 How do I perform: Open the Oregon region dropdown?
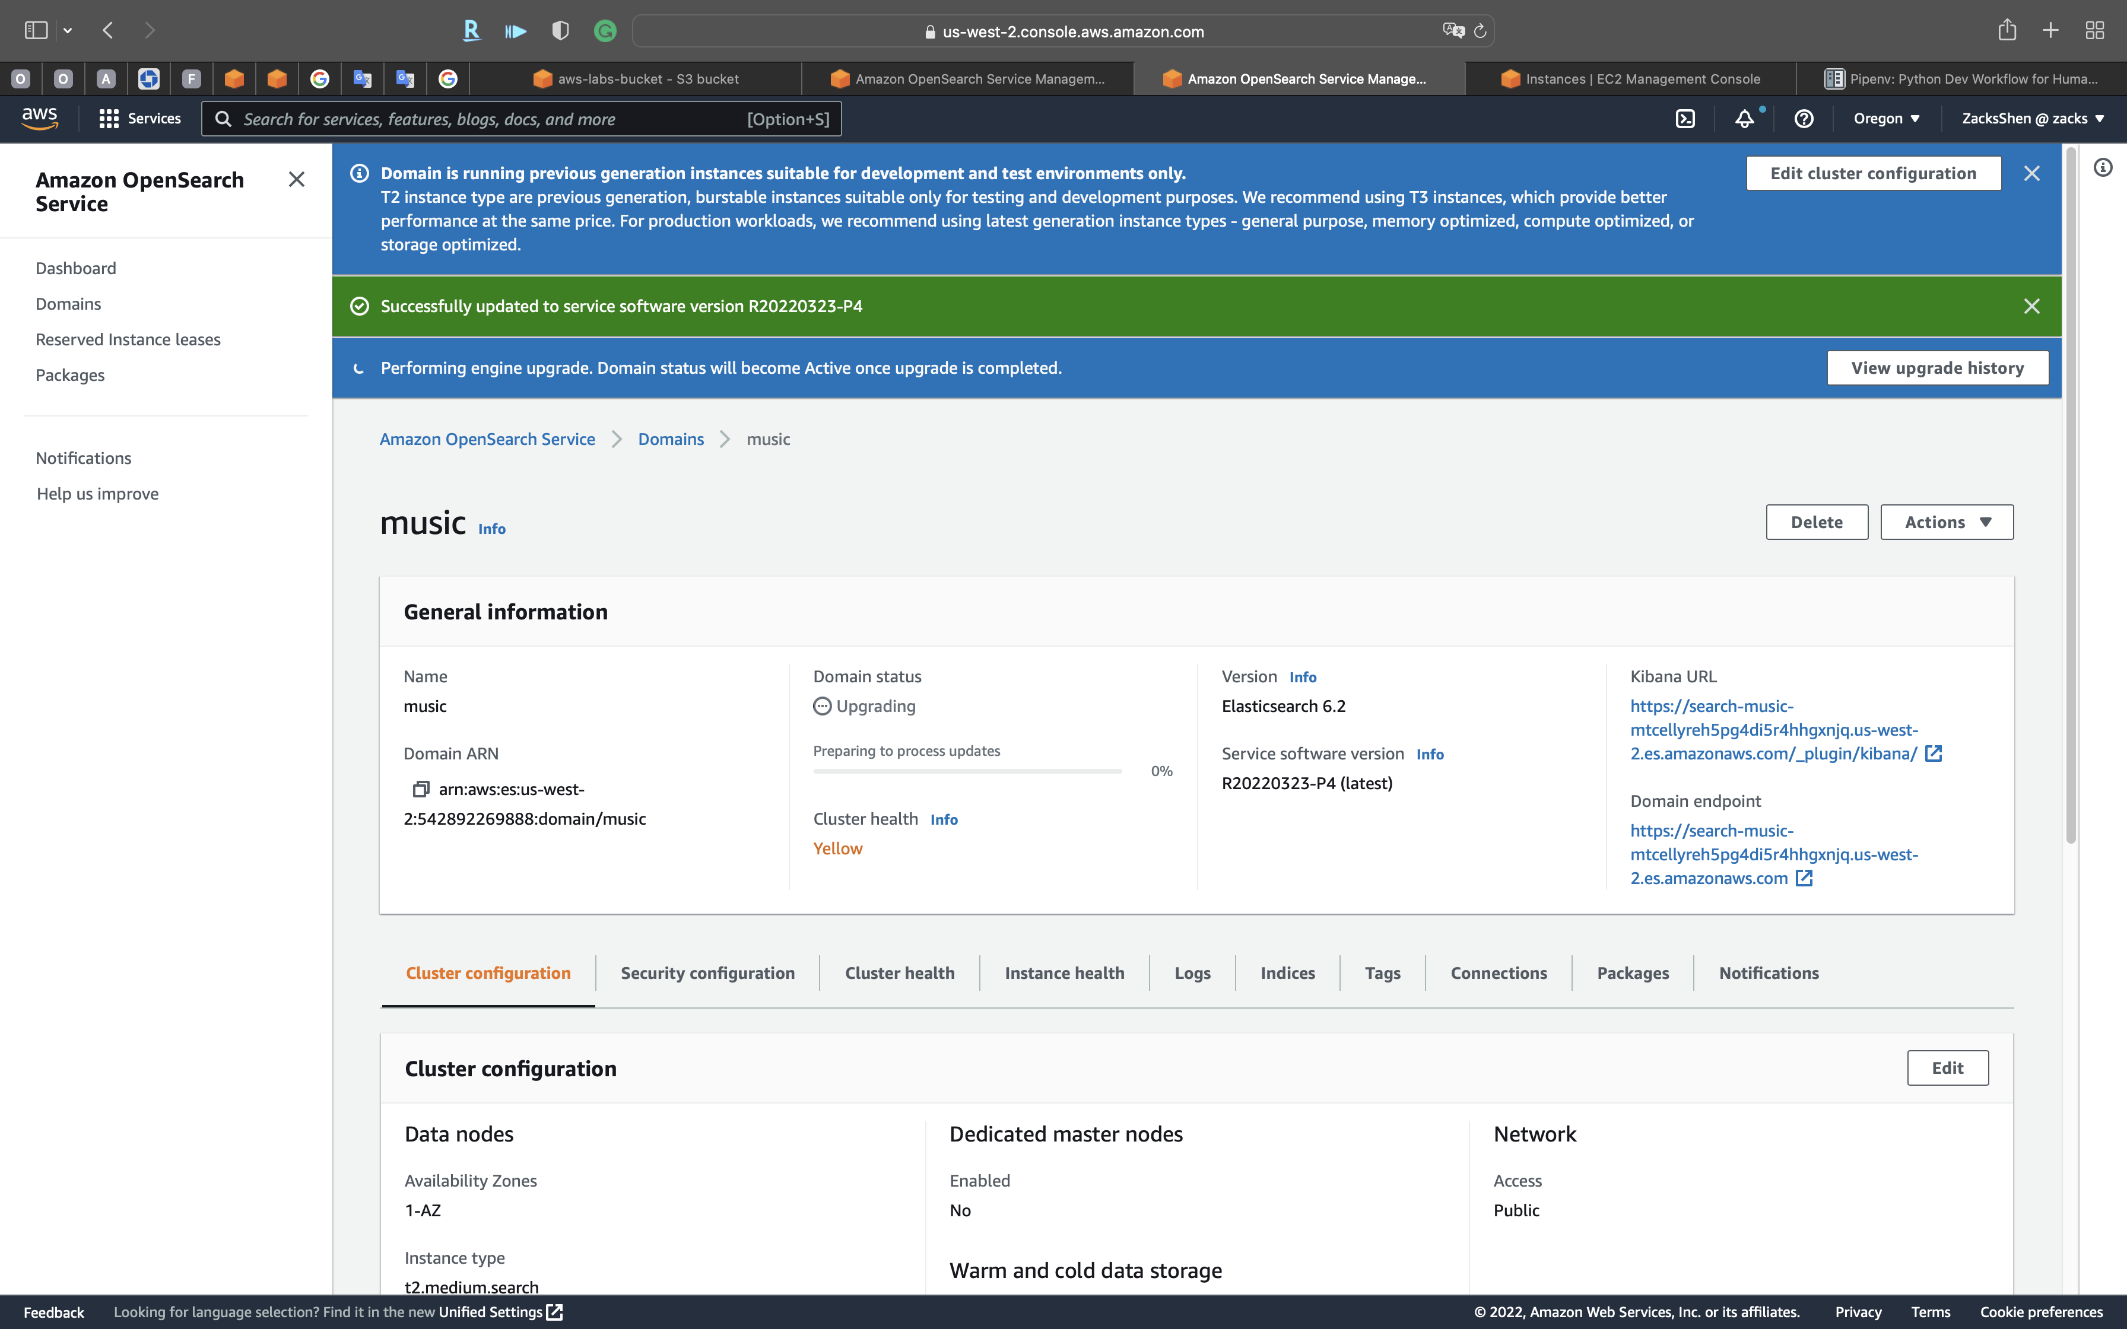1886,119
